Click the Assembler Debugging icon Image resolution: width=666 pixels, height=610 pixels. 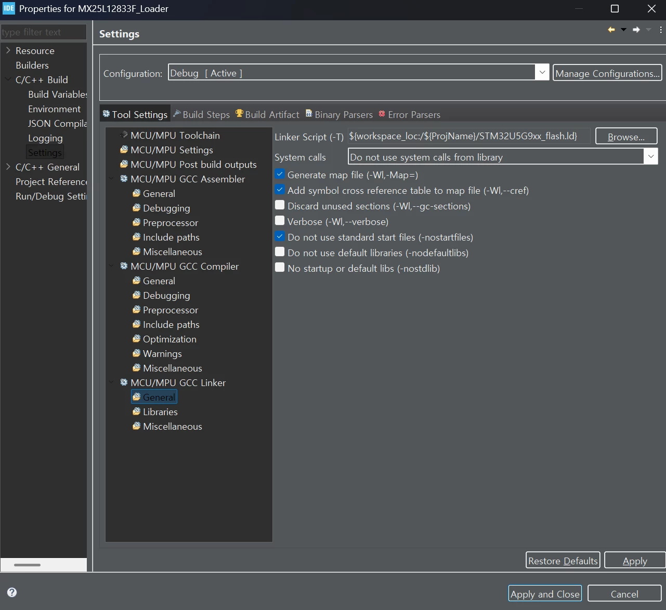pyautogui.click(x=136, y=208)
